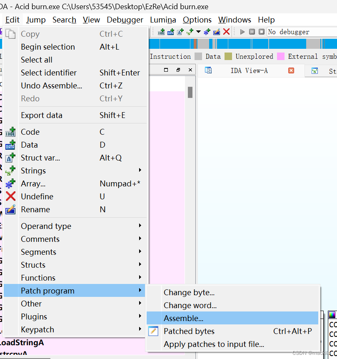This screenshot has height=359, width=337.
Task: Choose Export data menu entry
Action: (x=75, y=115)
